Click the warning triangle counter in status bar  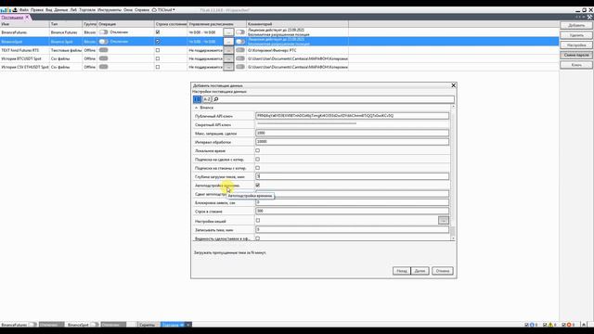coord(552,325)
